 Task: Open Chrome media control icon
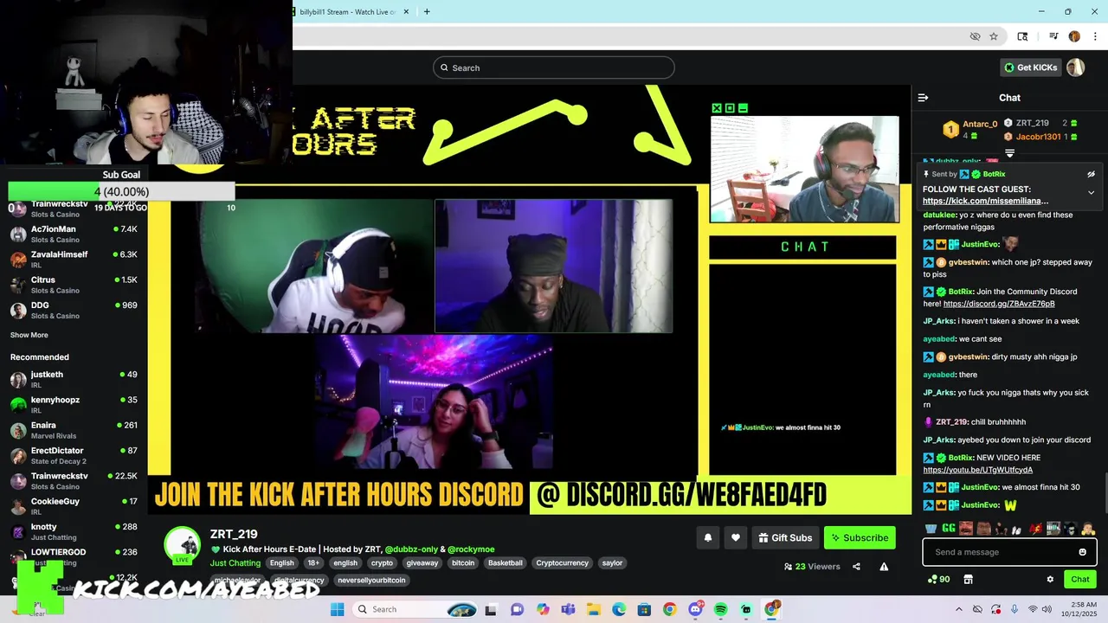pos(1053,36)
